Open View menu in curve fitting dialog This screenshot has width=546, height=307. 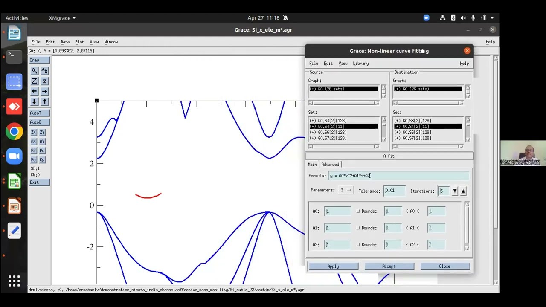[x=343, y=64]
